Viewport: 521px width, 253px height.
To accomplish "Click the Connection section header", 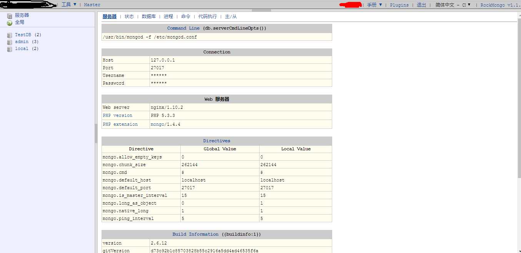I will pos(217,52).
